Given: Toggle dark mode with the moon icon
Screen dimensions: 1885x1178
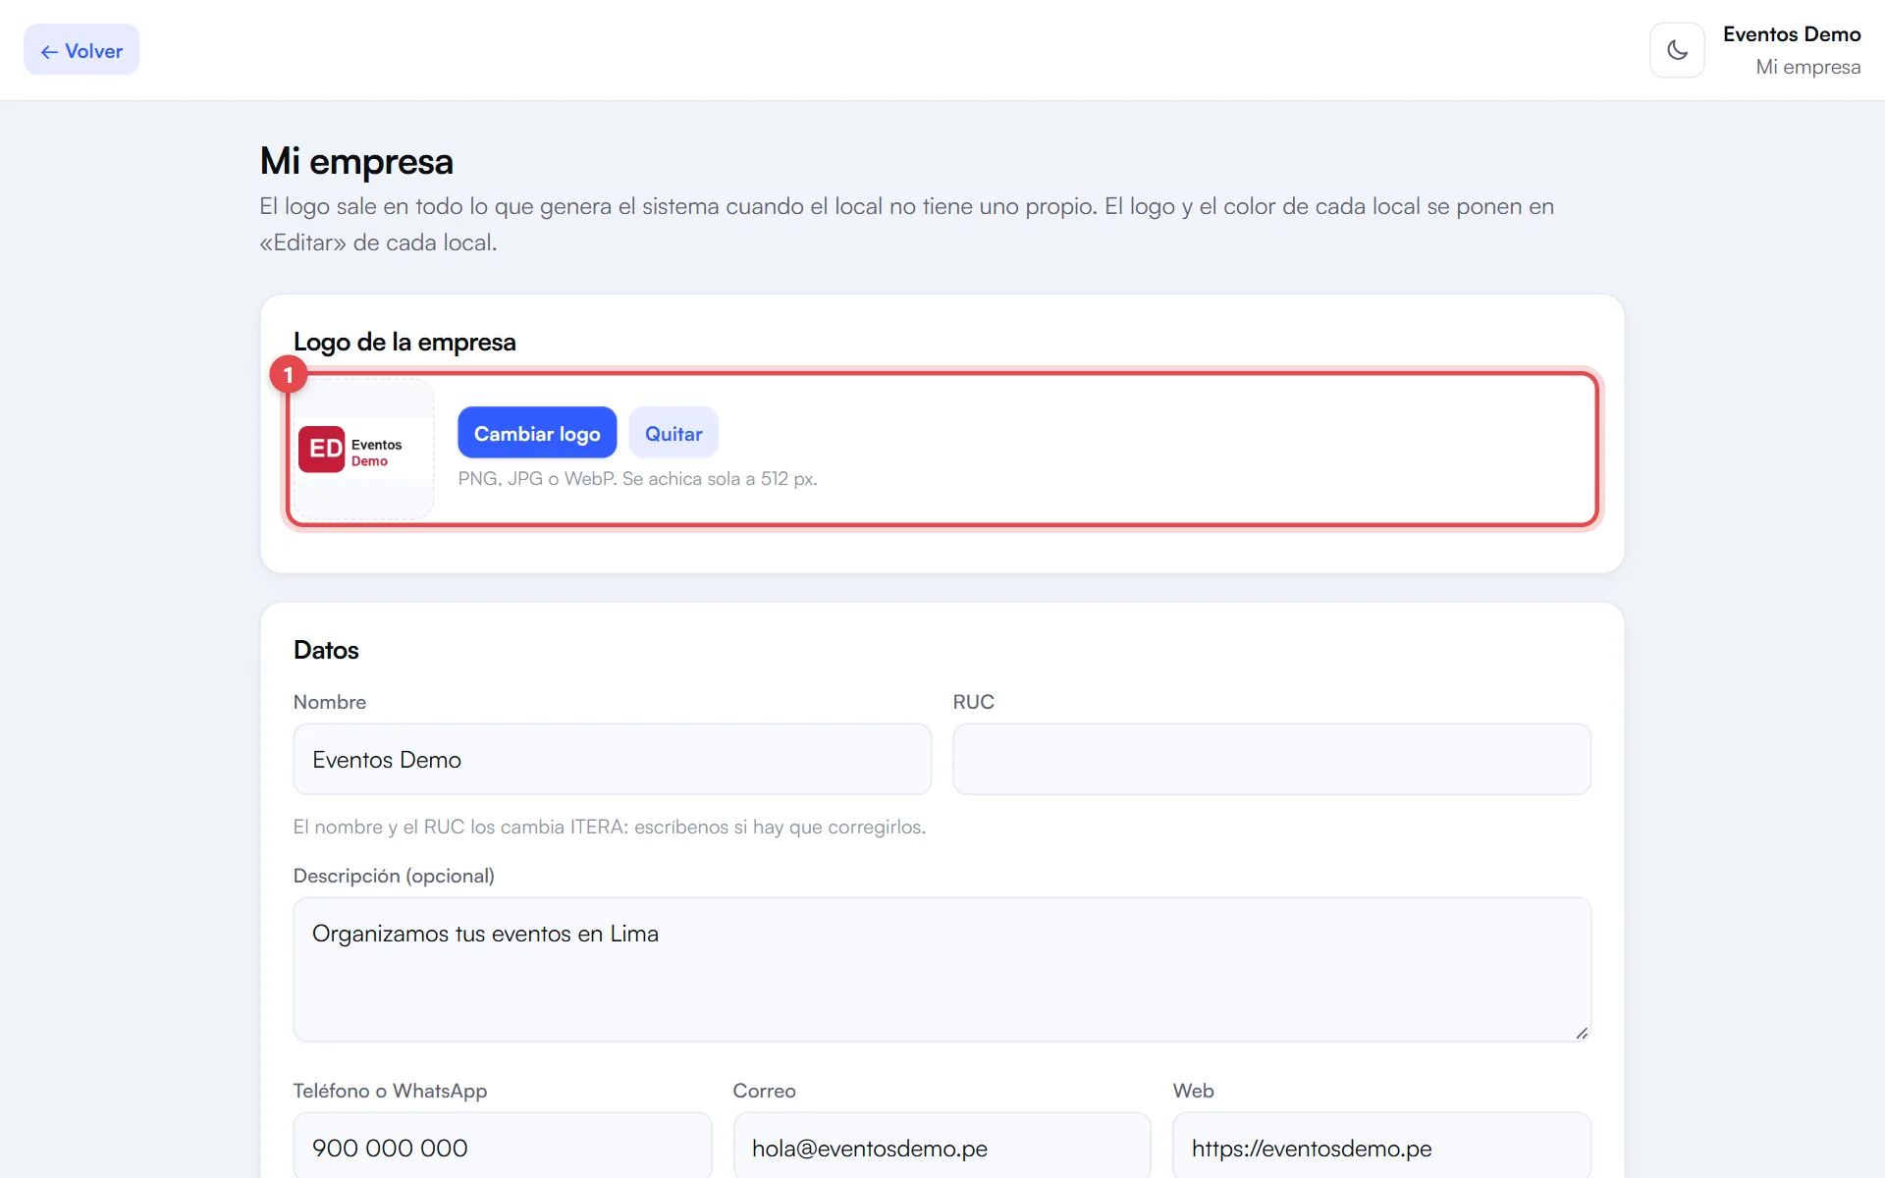Looking at the screenshot, I should click(1677, 50).
